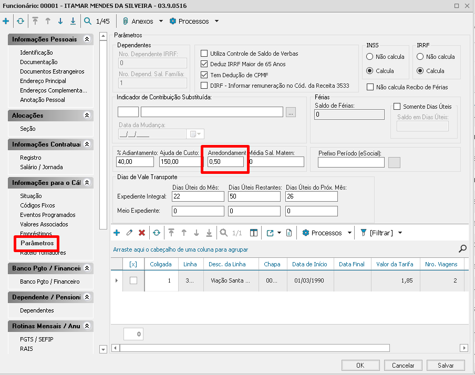Check Não calcula Recibo de Férias

tap(370, 87)
